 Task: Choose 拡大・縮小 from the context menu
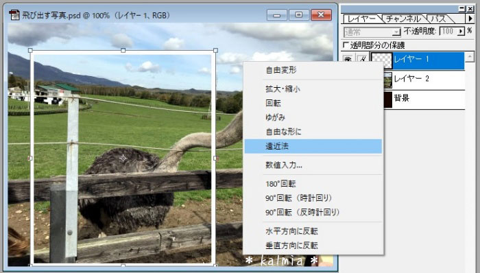point(313,89)
